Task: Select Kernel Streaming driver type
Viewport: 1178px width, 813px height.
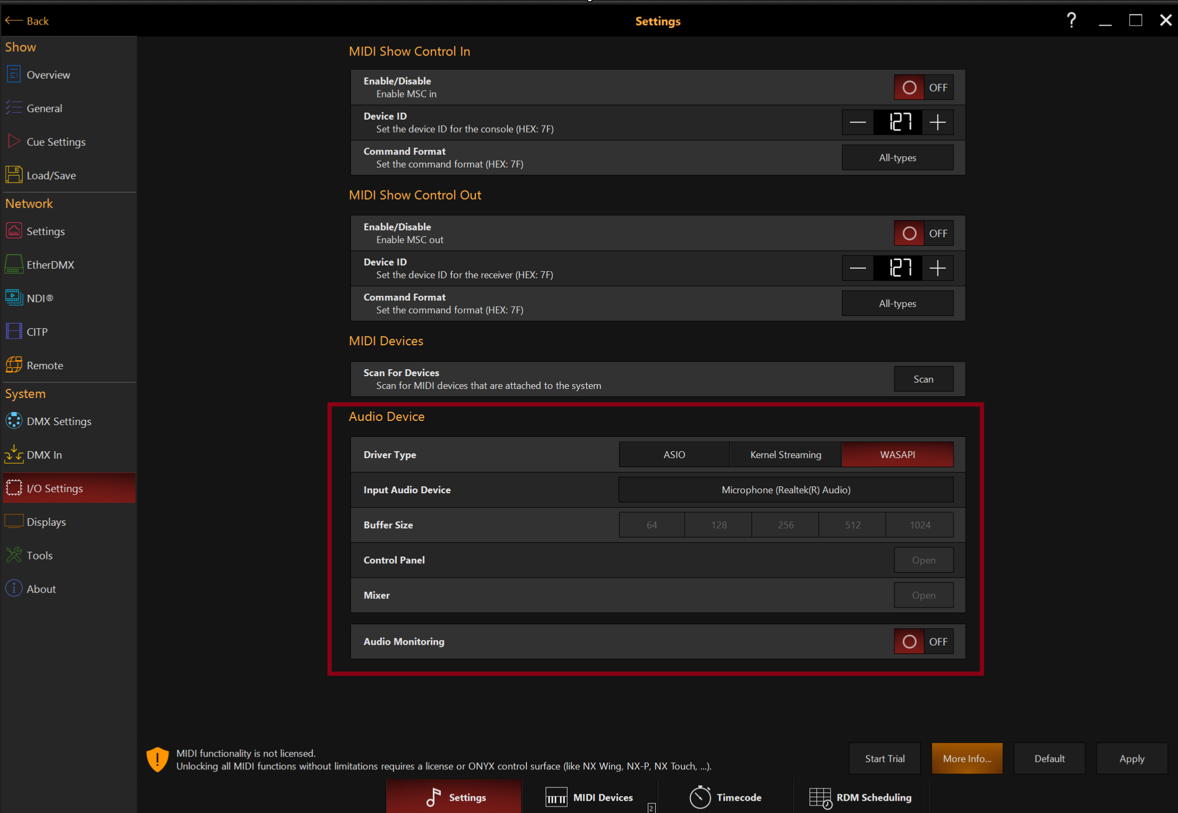Action: pos(786,454)
